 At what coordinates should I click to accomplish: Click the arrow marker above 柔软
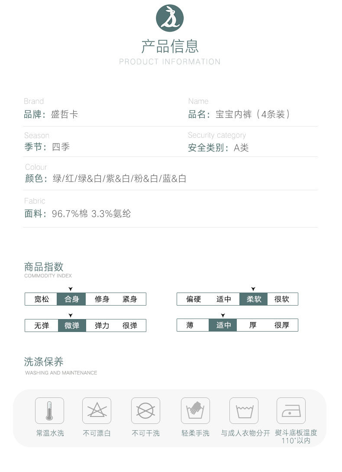(x=253, y=289)
